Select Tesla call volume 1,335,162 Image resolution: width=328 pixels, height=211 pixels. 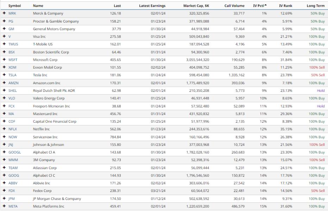(236, 75)
